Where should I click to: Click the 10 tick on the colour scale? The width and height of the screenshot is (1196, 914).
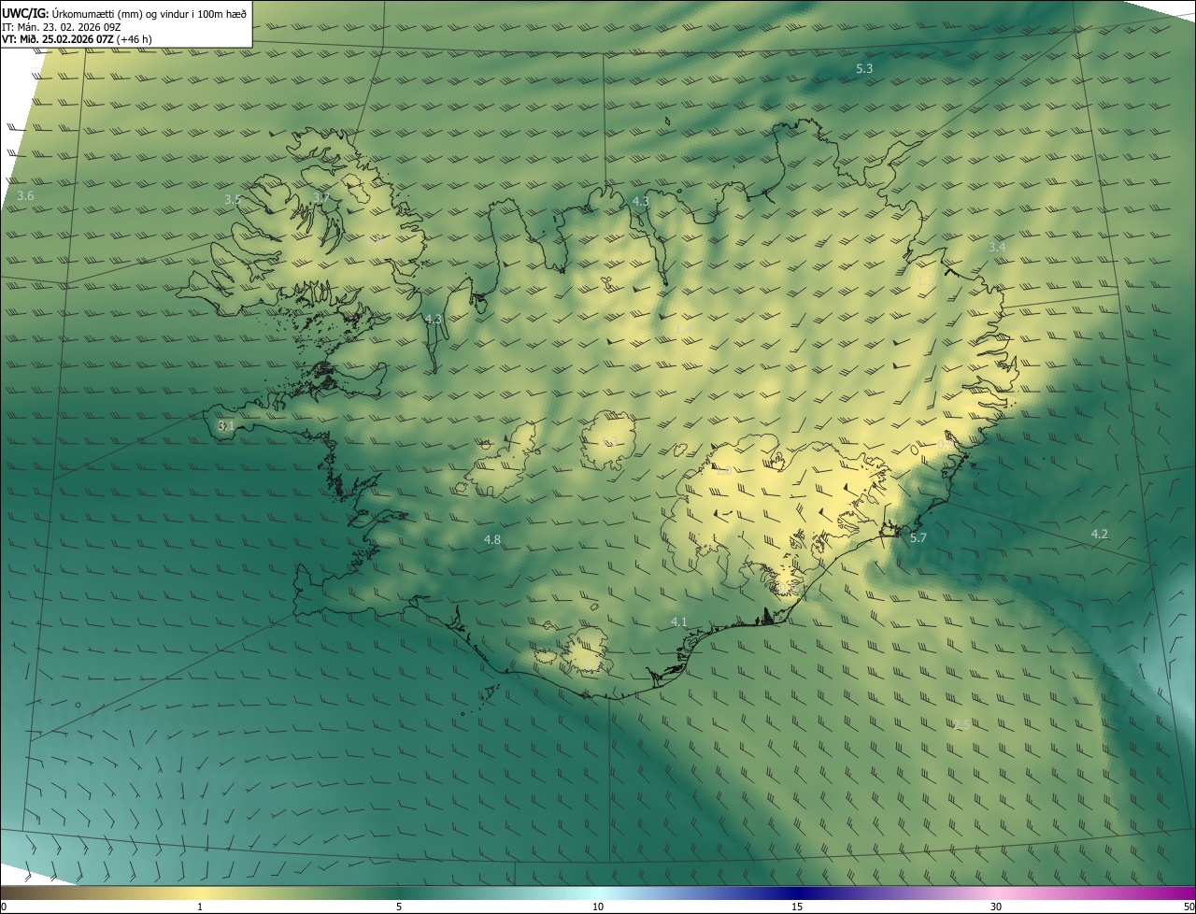pyautogui.click(x=598, y=907)
